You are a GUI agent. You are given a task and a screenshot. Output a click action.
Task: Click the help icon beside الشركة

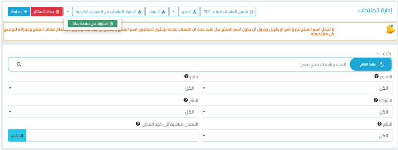(376, 100)
